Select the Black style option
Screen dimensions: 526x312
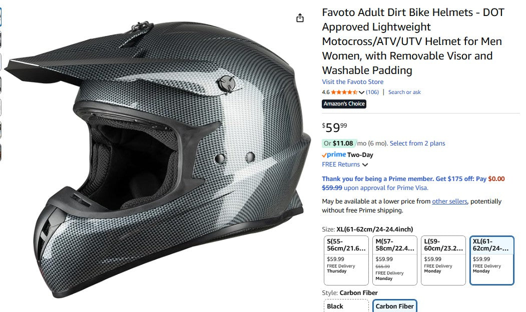[345, 305]
